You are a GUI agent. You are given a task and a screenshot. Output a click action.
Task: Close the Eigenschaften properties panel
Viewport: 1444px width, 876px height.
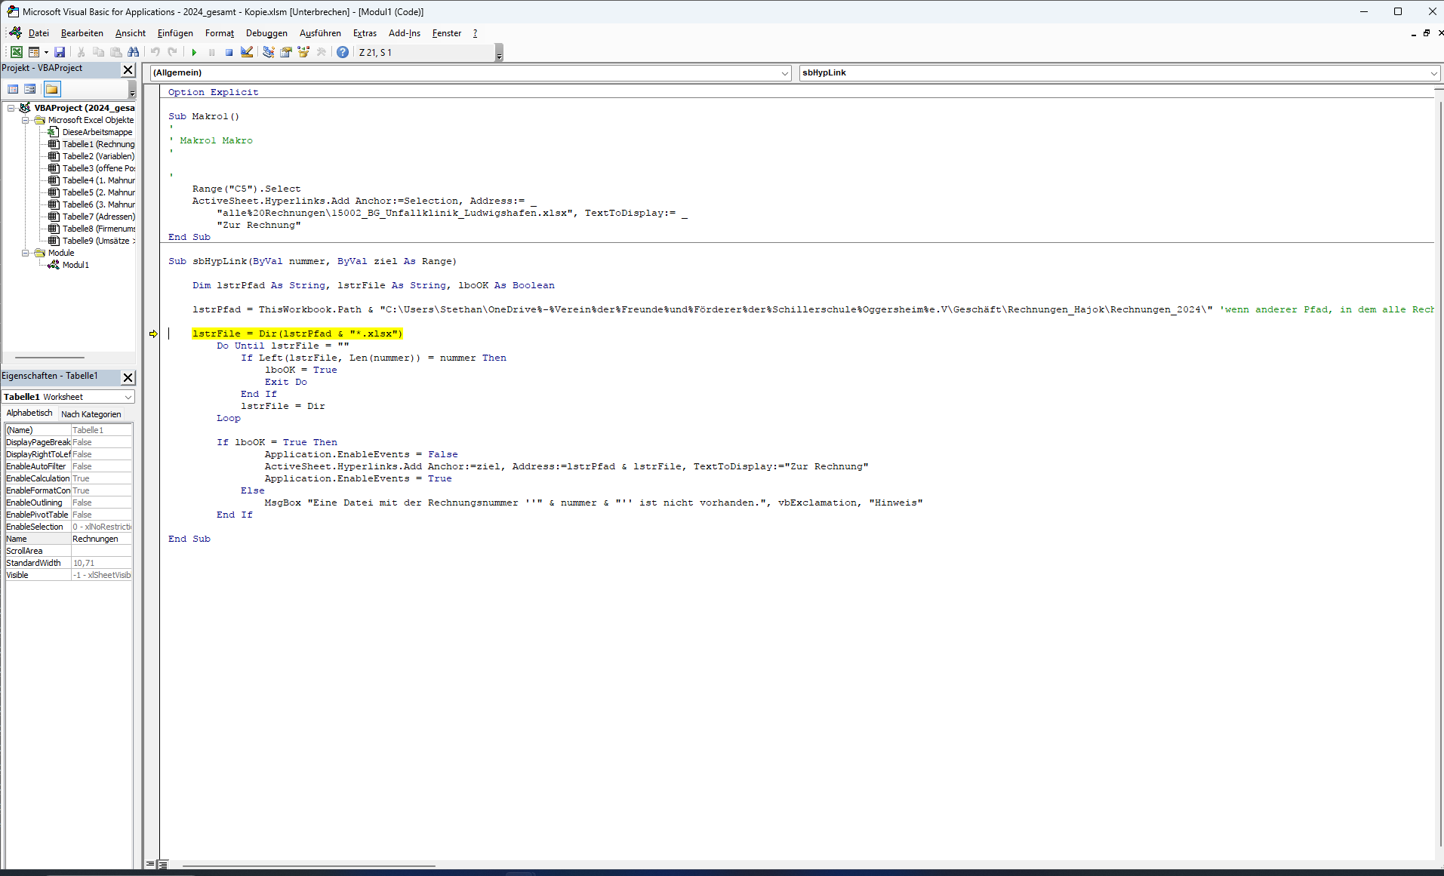(x=128, y=377)
